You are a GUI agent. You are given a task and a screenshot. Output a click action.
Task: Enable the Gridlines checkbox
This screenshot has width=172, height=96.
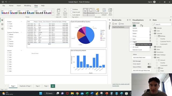(x=71, y=9)
